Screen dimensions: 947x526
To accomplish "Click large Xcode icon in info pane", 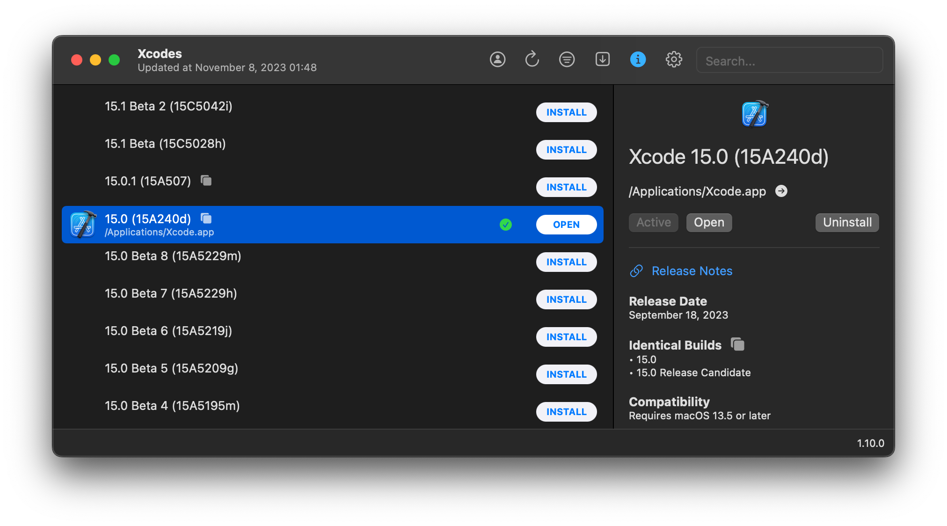I will [754, 114].
